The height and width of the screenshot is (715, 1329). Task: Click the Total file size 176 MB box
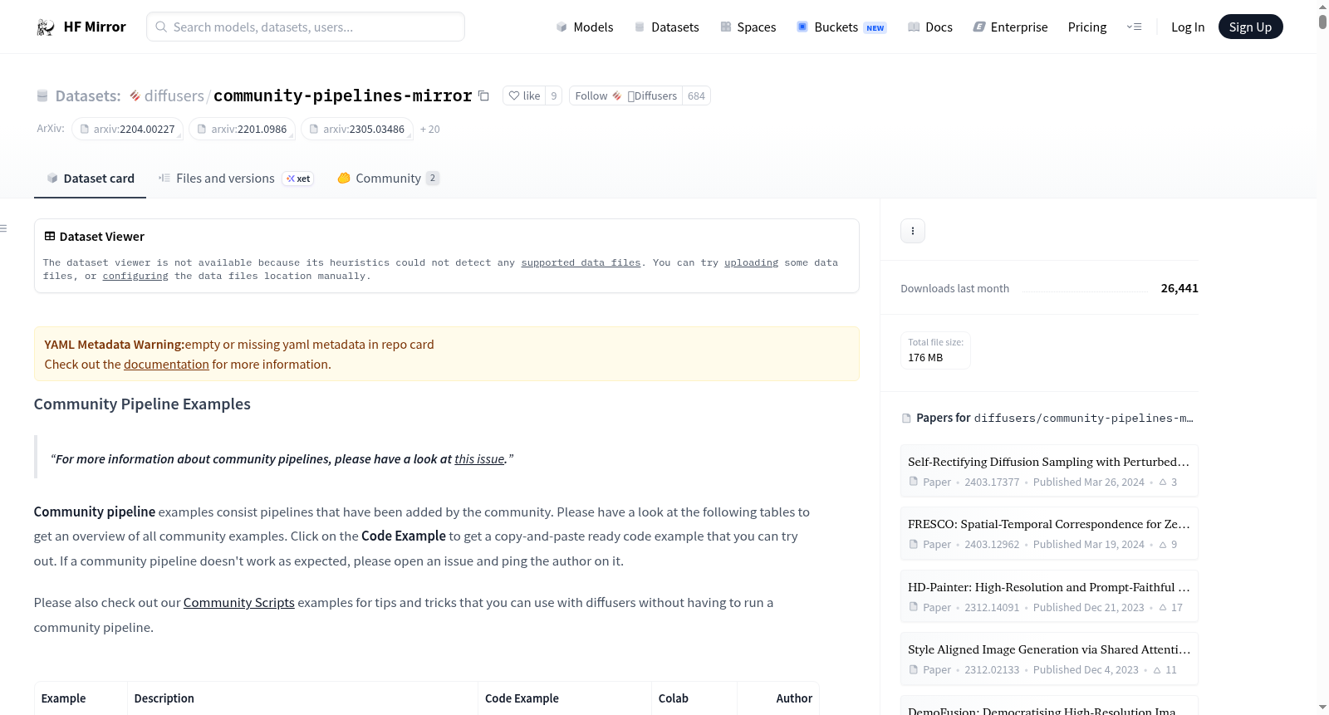[935, 350]
